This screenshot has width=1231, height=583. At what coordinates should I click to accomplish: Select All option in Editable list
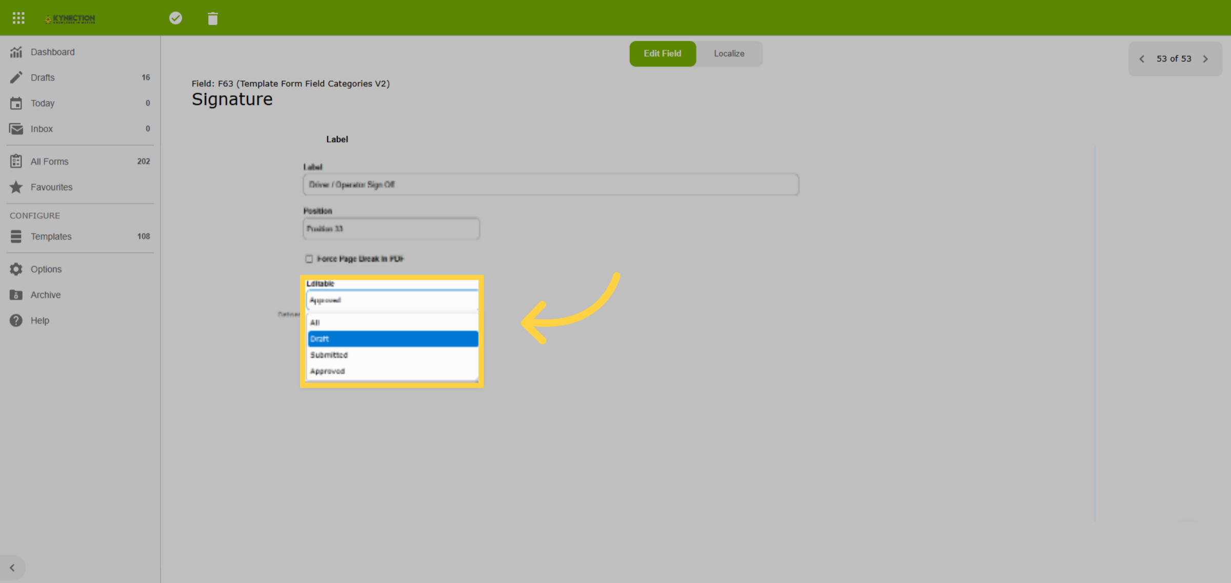(x=393, y=322)
